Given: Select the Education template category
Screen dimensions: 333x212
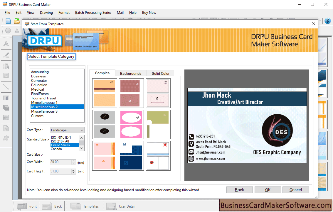Looking at the screenshot, I should point(57,85).
